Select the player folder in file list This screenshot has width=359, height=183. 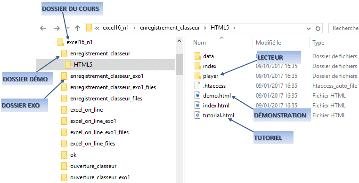211,76
